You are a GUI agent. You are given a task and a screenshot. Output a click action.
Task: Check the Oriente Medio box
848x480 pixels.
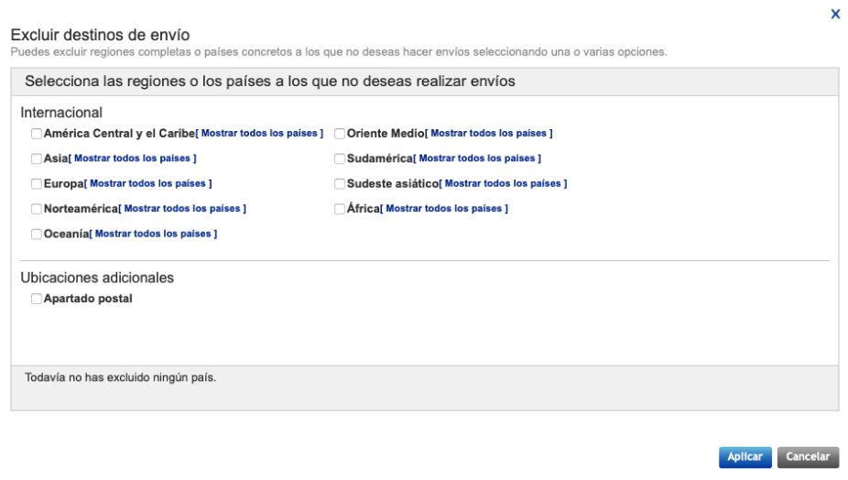click(340, 134)
